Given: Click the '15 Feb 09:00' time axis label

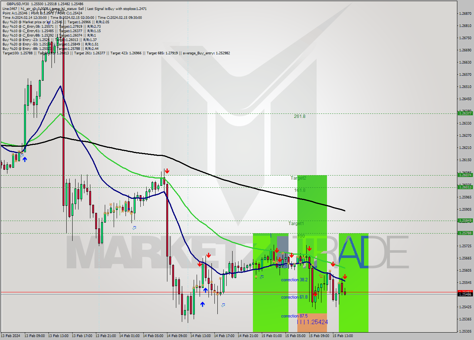Looking at the screenshot, I should point(320,336).
